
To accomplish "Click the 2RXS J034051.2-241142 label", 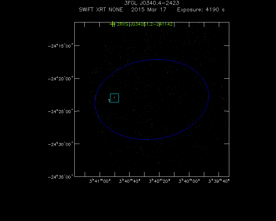I will point(145,24).
